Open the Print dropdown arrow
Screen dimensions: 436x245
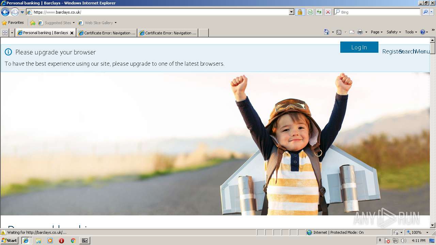pyautogui.click(x=366, y=32)
